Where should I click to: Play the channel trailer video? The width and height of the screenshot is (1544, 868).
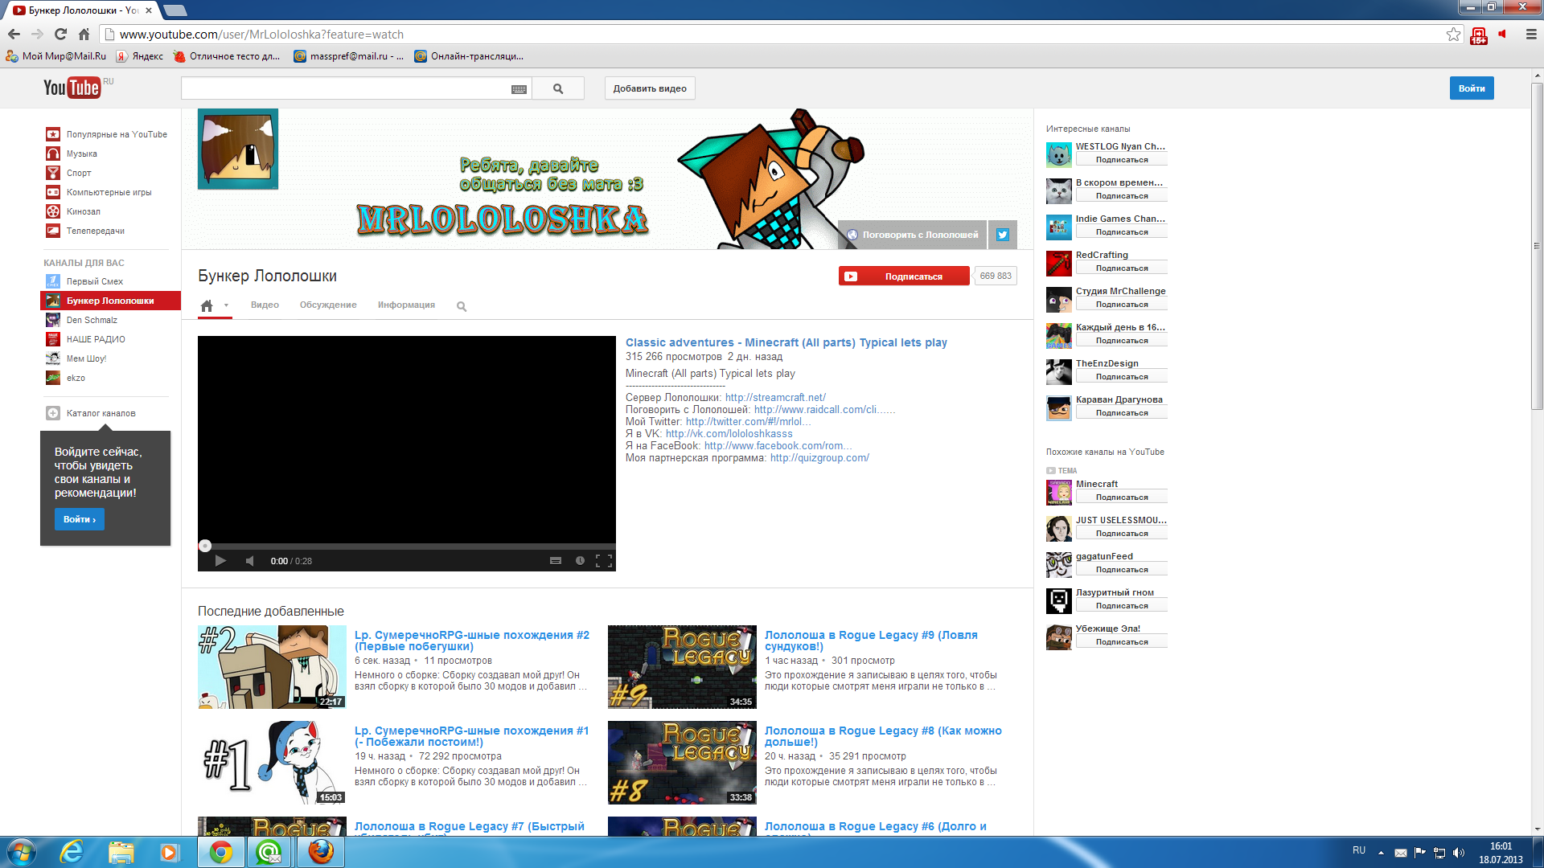point(220,561)
